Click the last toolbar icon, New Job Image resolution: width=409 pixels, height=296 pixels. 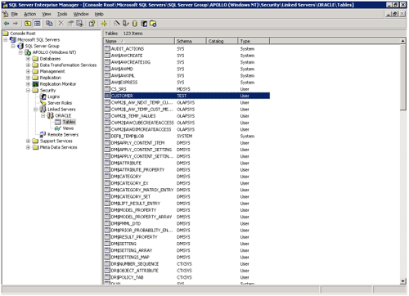click(153, 24)
